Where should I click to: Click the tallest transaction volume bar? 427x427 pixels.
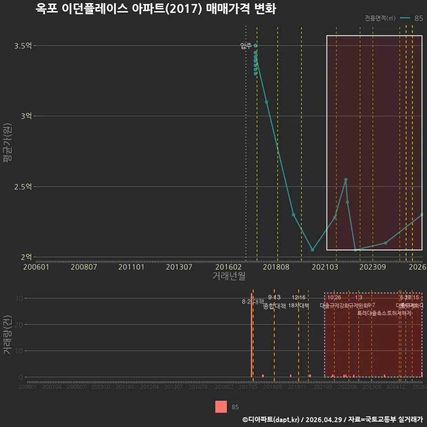[x=251, y=335]
